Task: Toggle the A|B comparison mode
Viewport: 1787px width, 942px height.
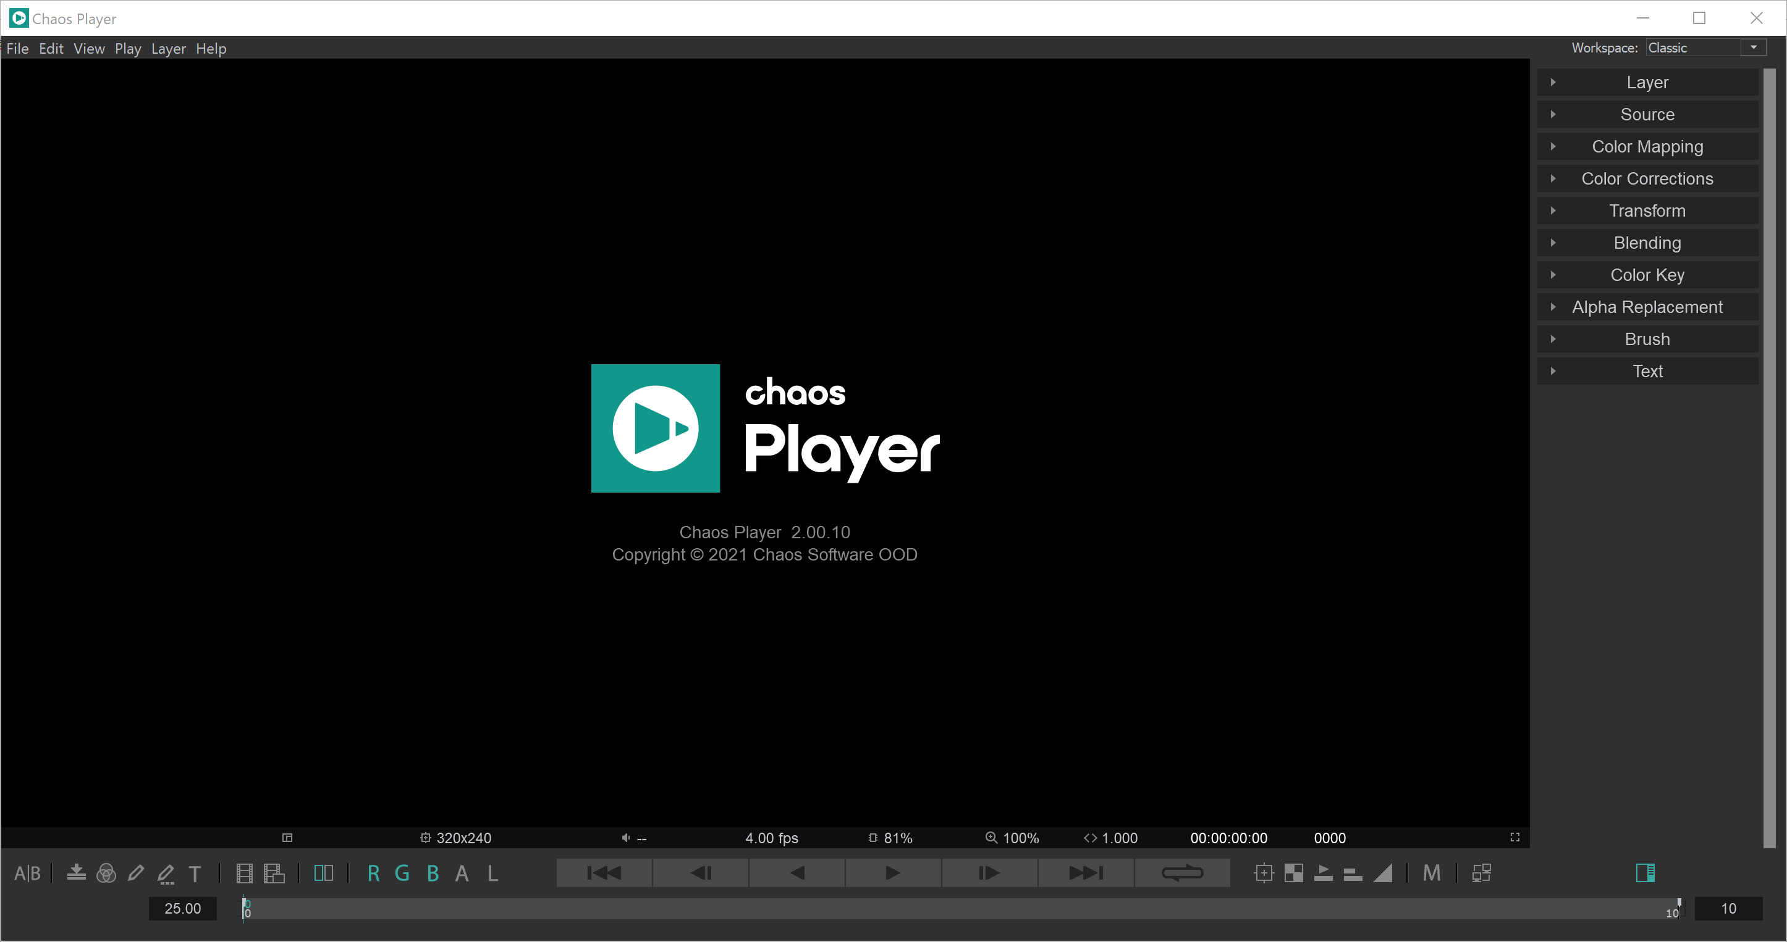Action: point(28,873)
